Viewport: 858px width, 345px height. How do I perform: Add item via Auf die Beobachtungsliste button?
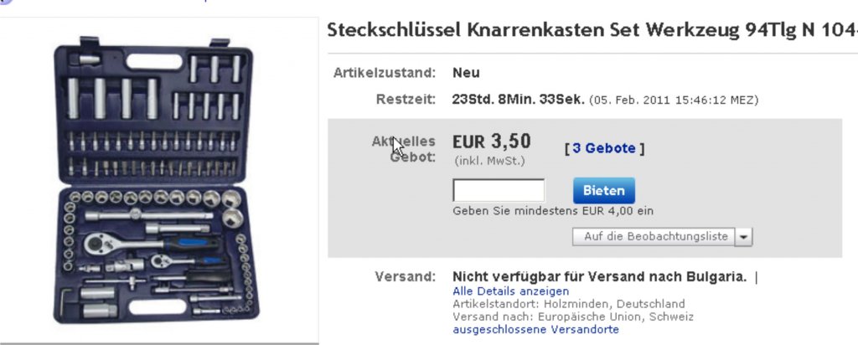tap(655, 237)
